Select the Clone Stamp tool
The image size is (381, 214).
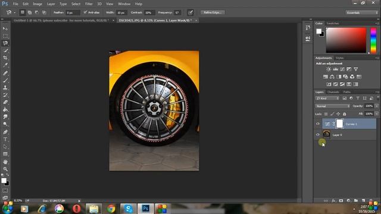(x=5, y=87)
